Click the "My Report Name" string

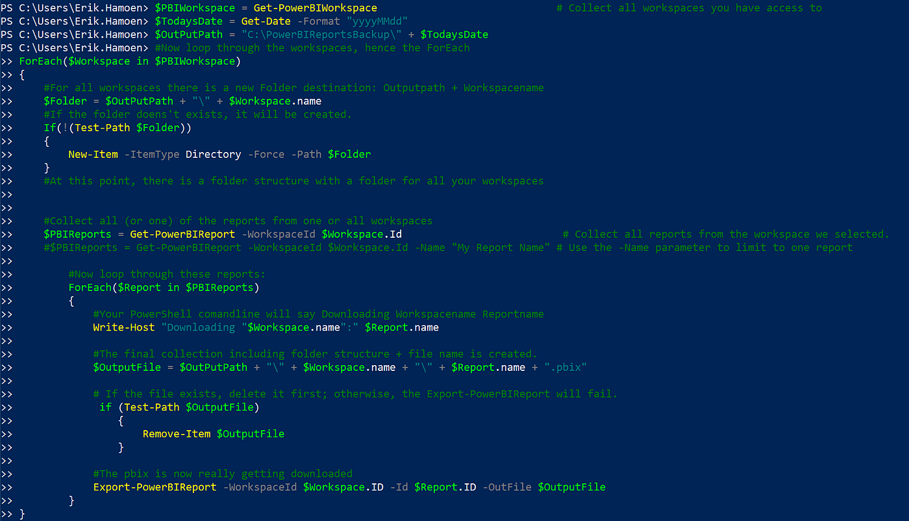(501, 248)
